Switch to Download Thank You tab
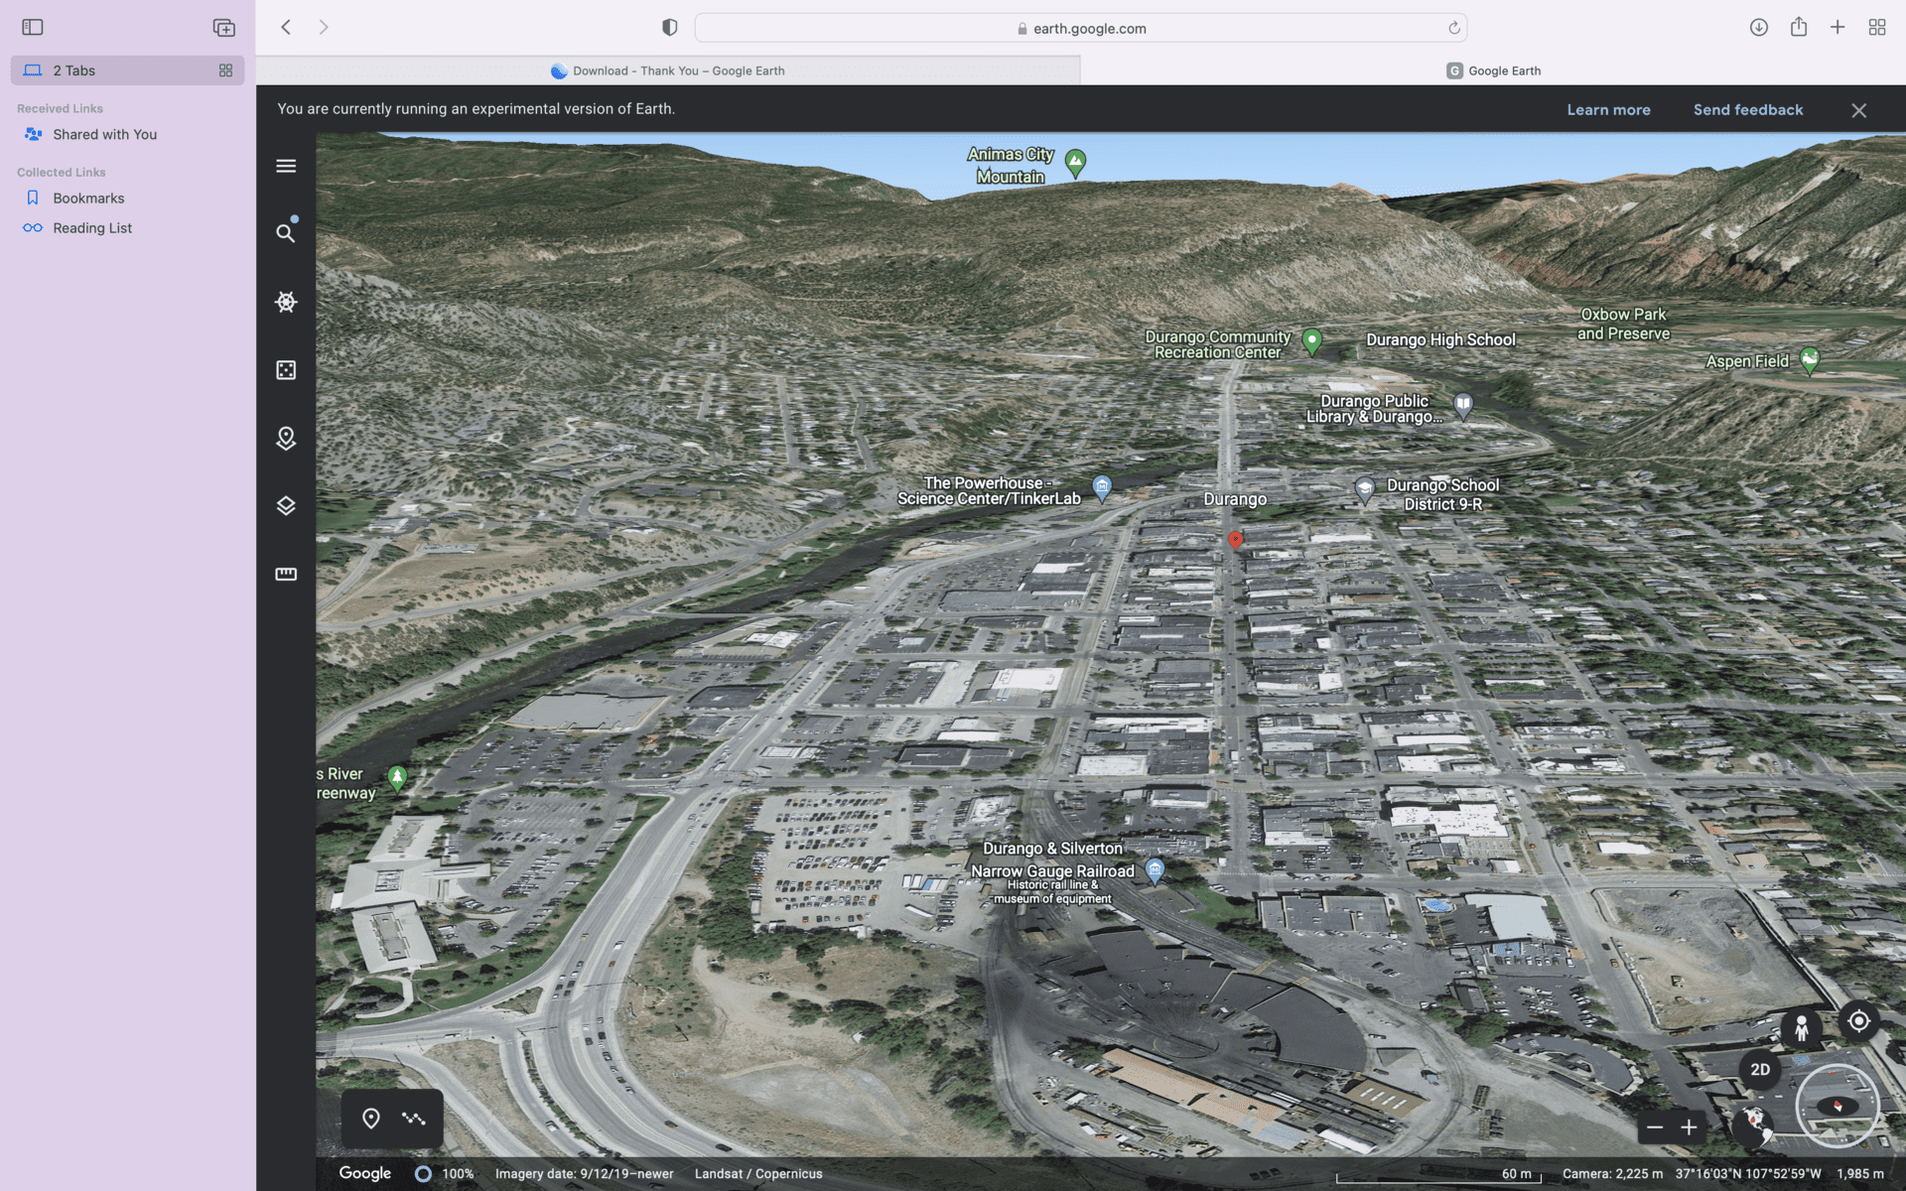This screenshot has height=1191, width=1906. coord(668,70)
